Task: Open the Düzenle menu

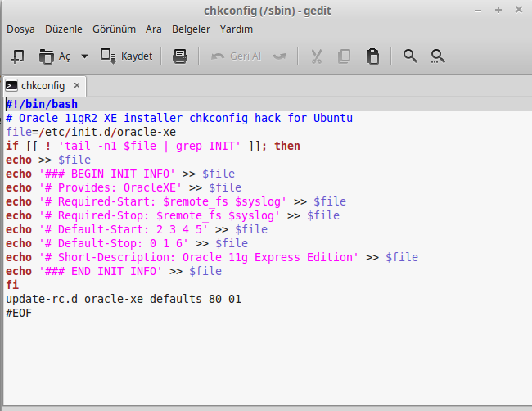Action: tap(64, 29)
